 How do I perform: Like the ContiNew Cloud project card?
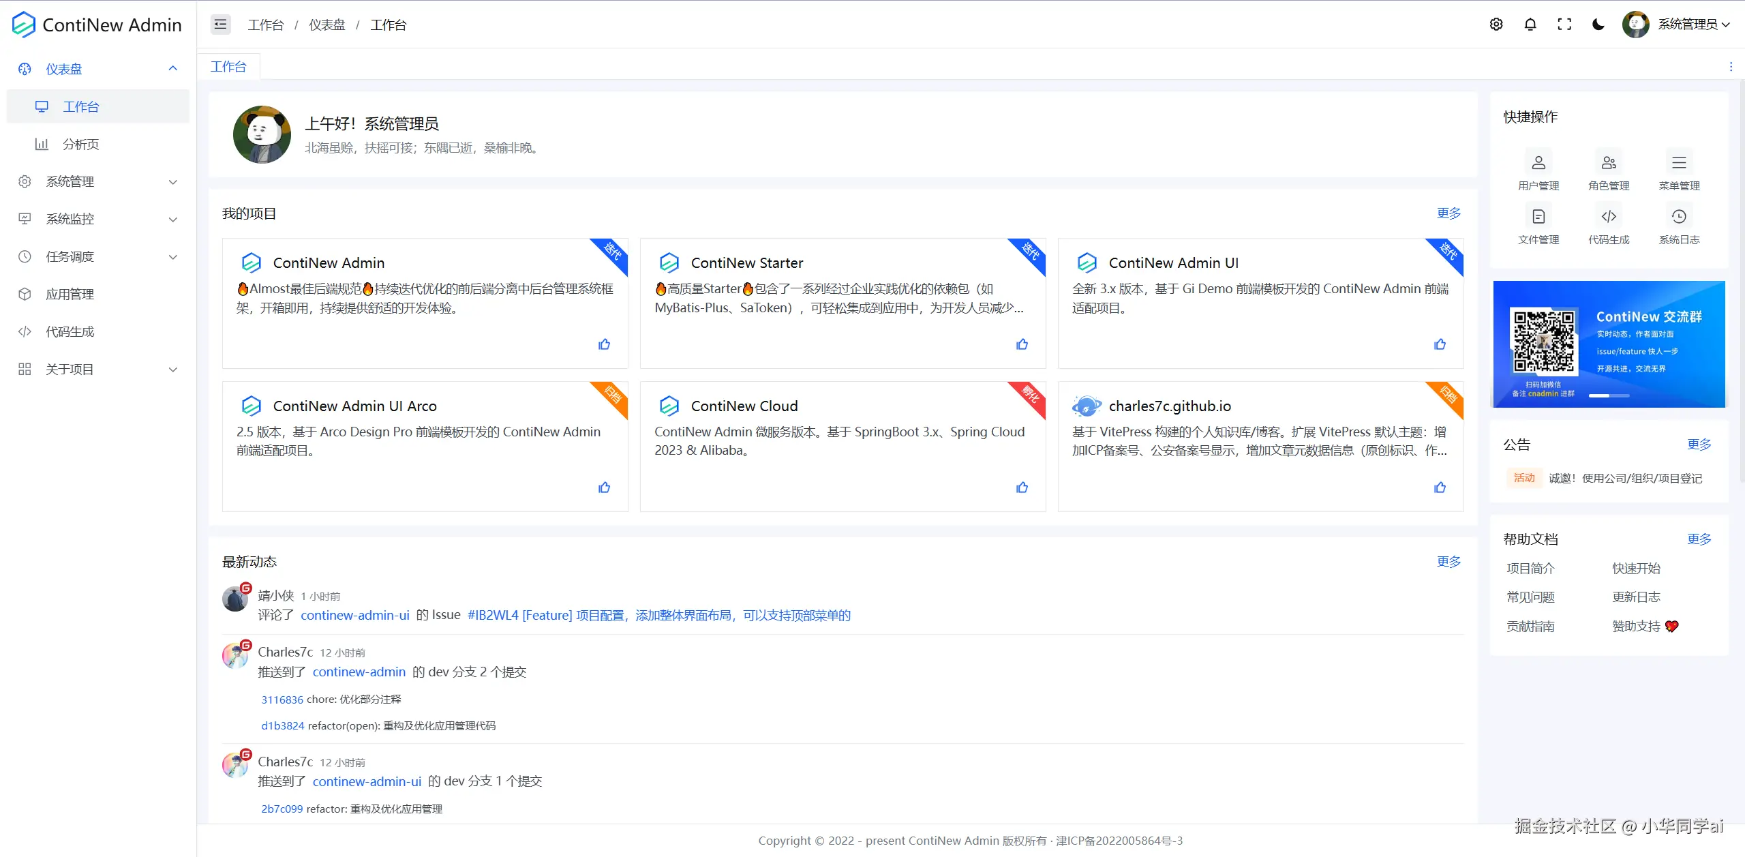tap(1022, 487)
